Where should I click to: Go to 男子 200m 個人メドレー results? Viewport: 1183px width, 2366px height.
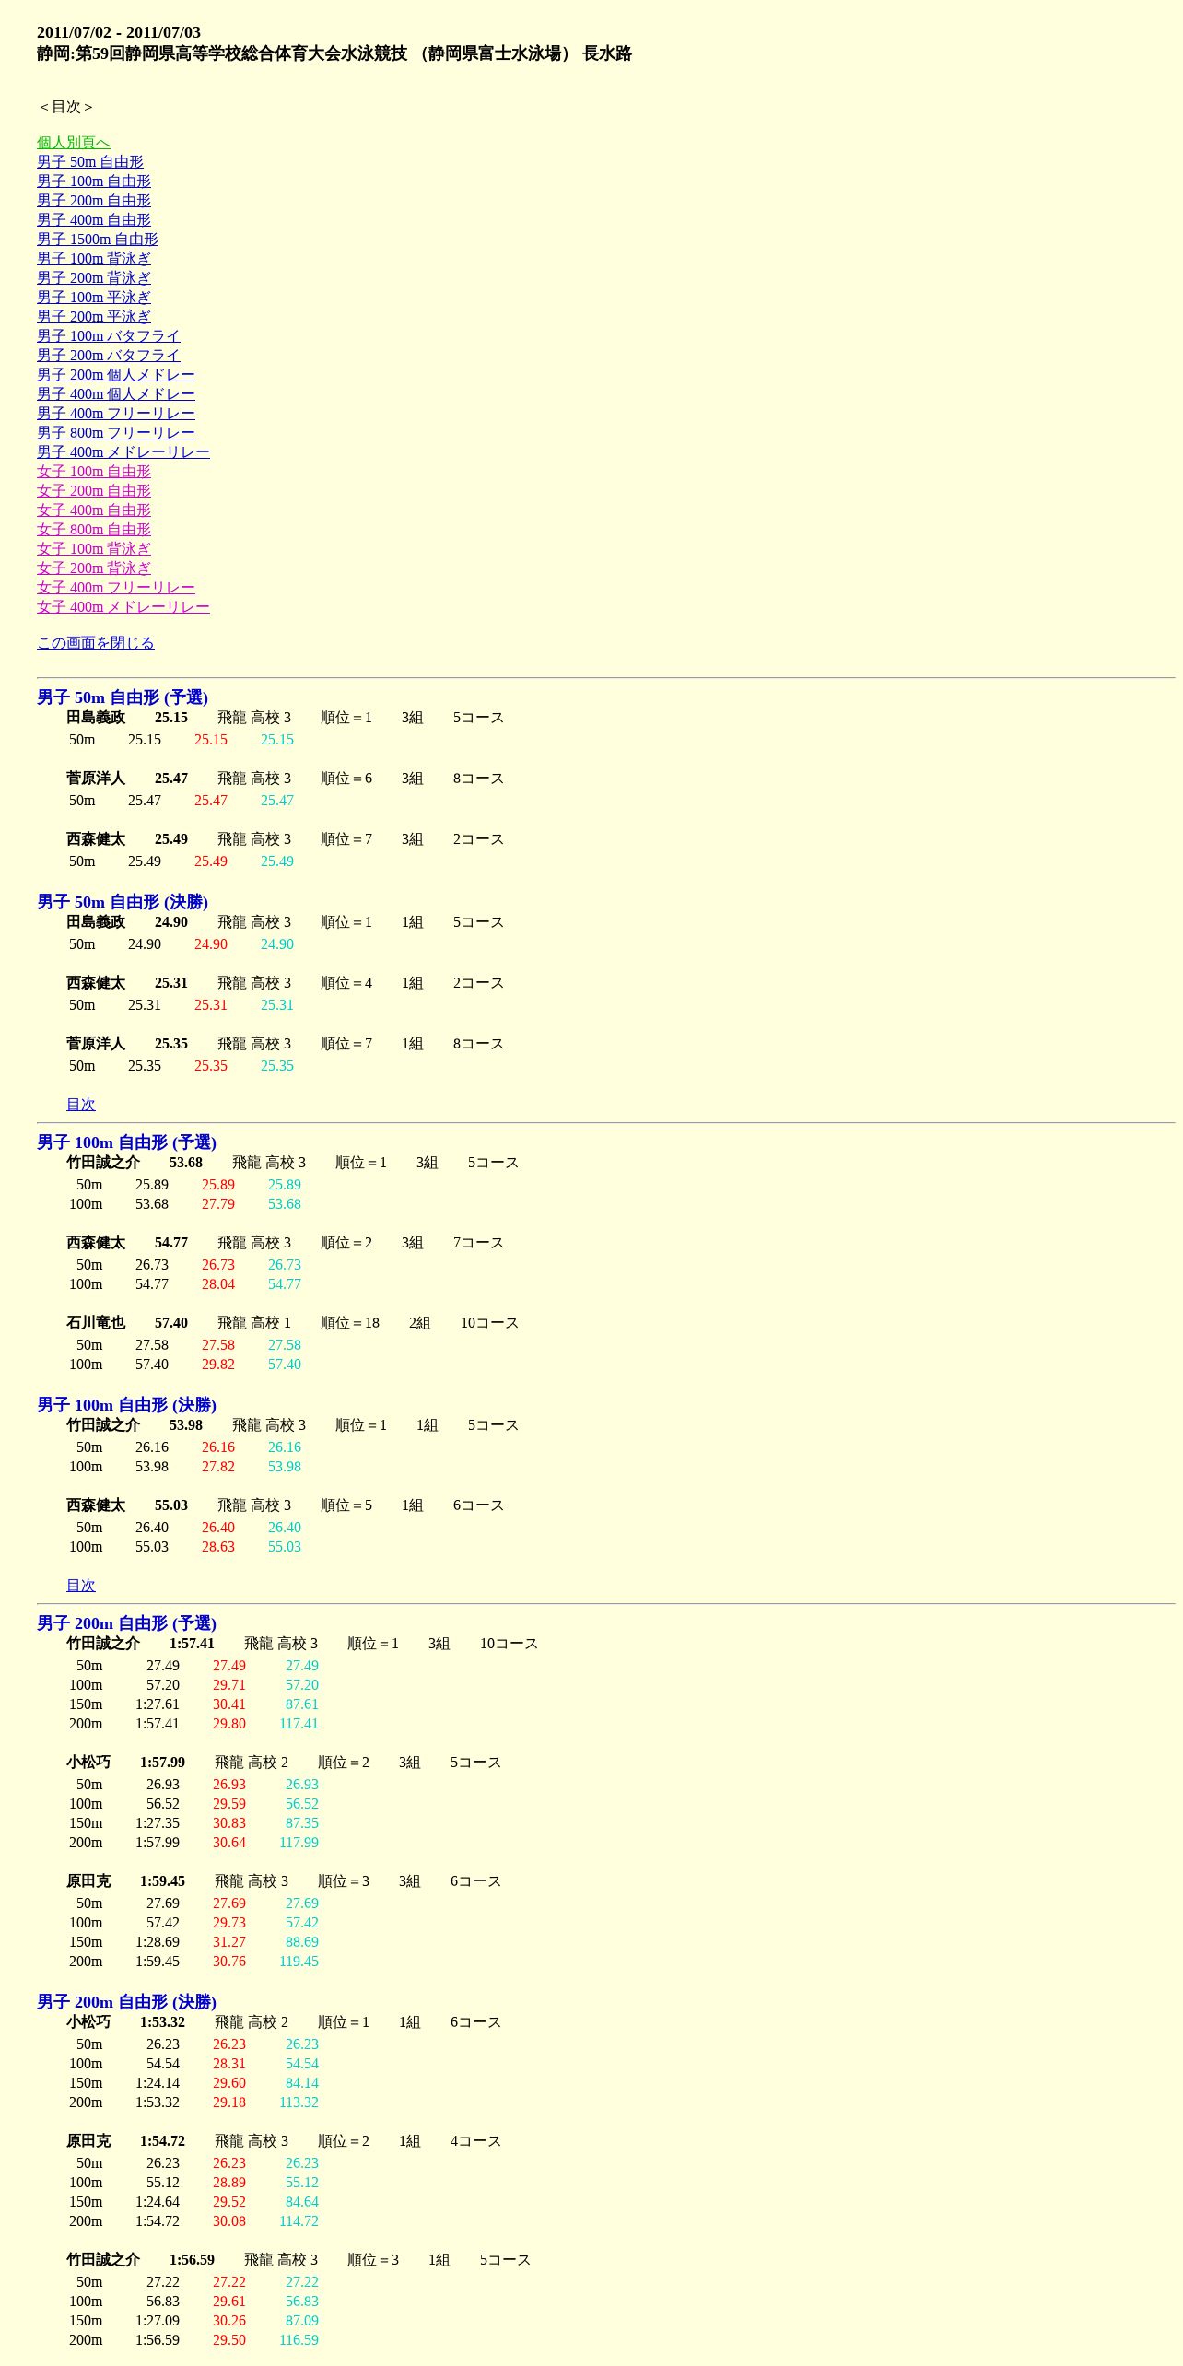pos(116,374)
